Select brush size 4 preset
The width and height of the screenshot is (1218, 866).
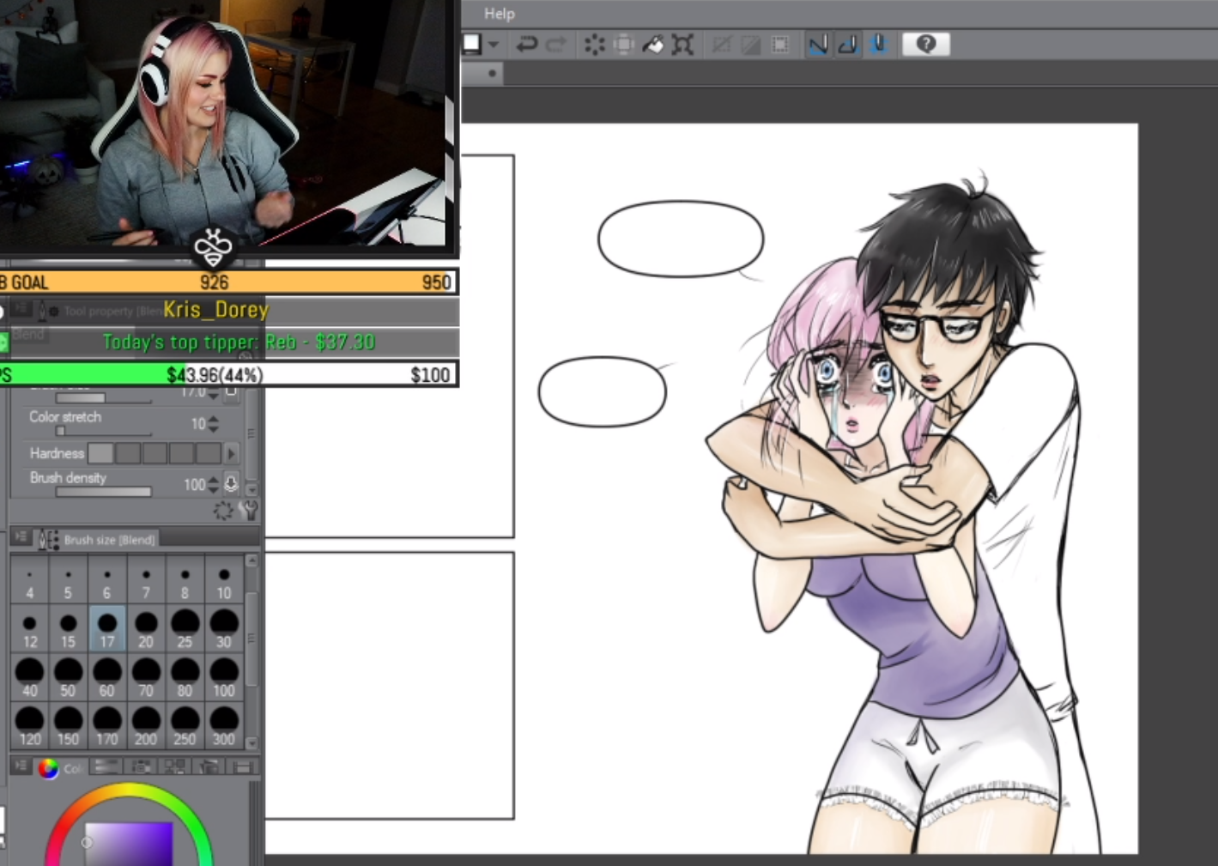pyautogui.click(x=29, y=581)
